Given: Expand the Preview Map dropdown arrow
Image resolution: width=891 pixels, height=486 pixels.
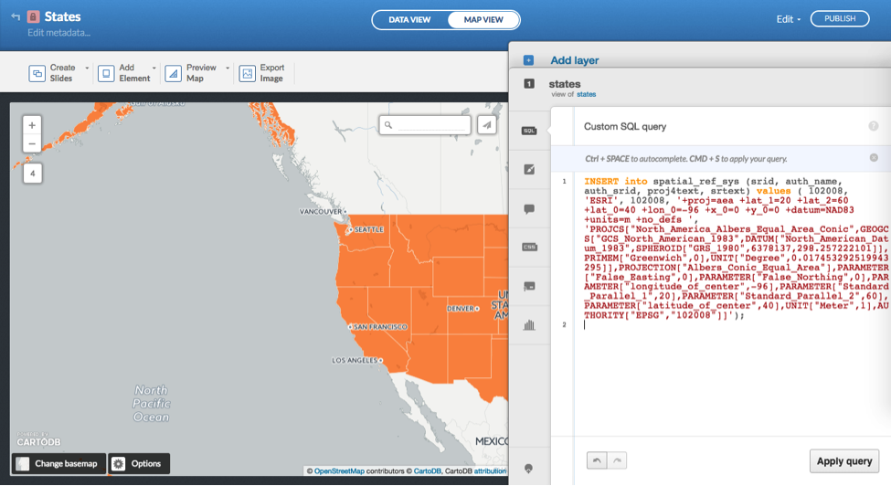Looking at the screenshot, I should click(x=228, y=68).
